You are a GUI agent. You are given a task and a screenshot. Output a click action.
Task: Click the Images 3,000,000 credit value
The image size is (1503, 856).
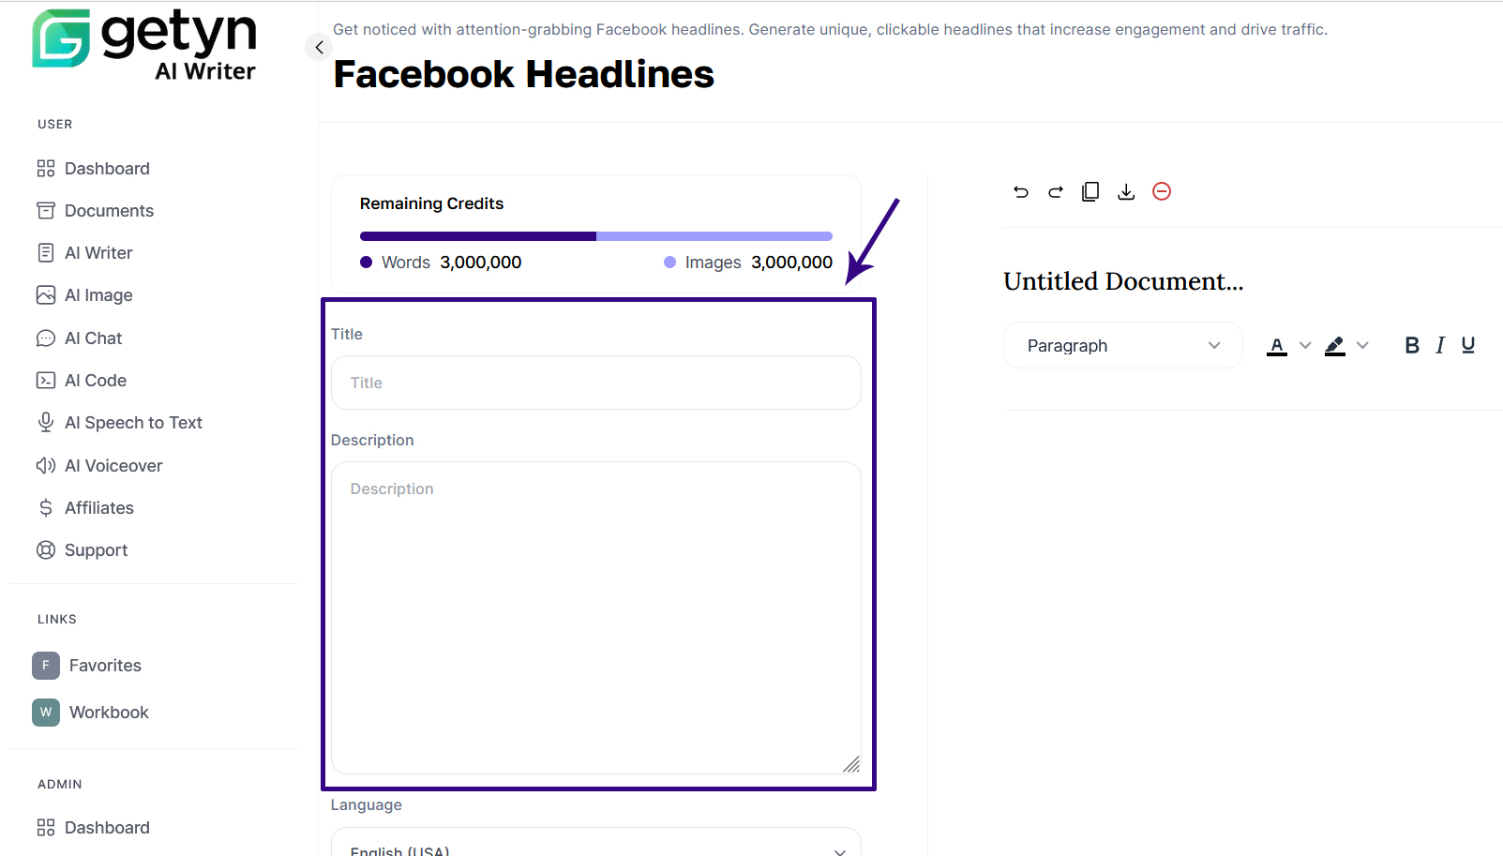click(792, 263)
